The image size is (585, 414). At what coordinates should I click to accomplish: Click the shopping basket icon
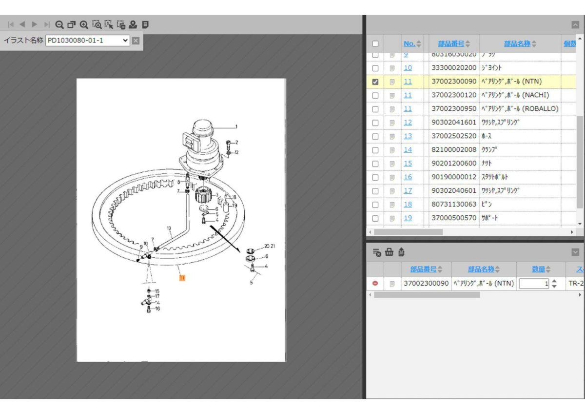pyautogui.click(x=389, y=252)
